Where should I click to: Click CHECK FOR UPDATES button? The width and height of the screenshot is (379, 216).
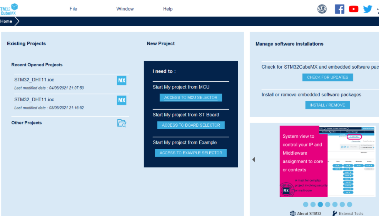click(328, 77)
